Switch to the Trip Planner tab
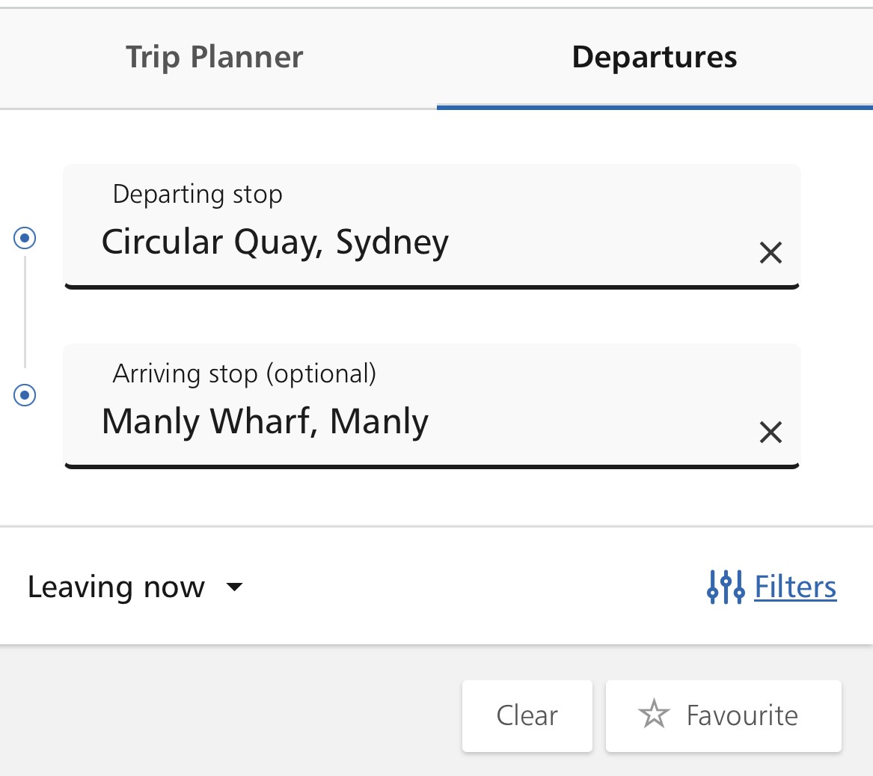The width and height of the screenshot is (873, 776). pos(215,58)
